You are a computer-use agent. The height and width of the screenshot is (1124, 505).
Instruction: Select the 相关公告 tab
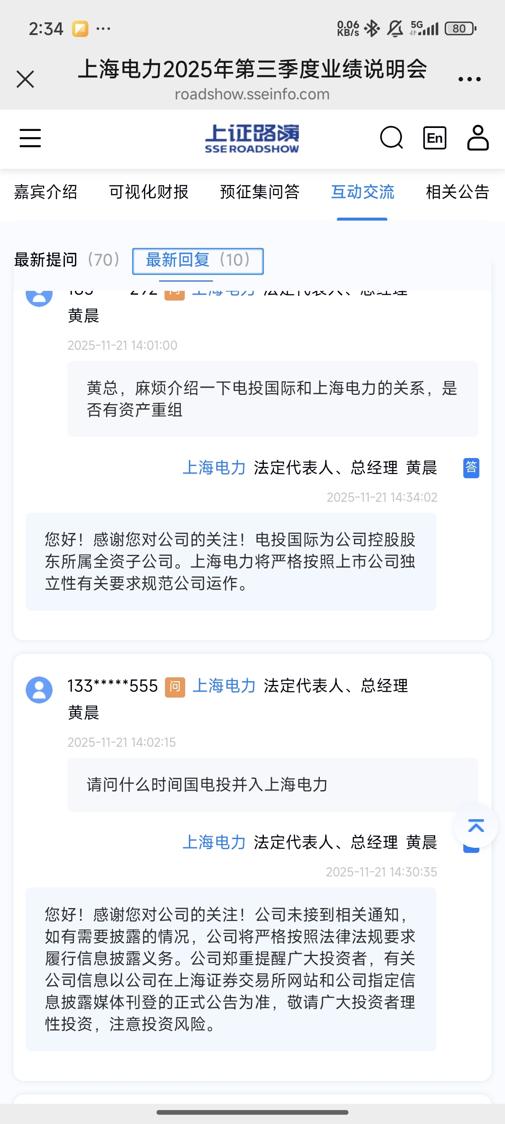pos(457,192)
